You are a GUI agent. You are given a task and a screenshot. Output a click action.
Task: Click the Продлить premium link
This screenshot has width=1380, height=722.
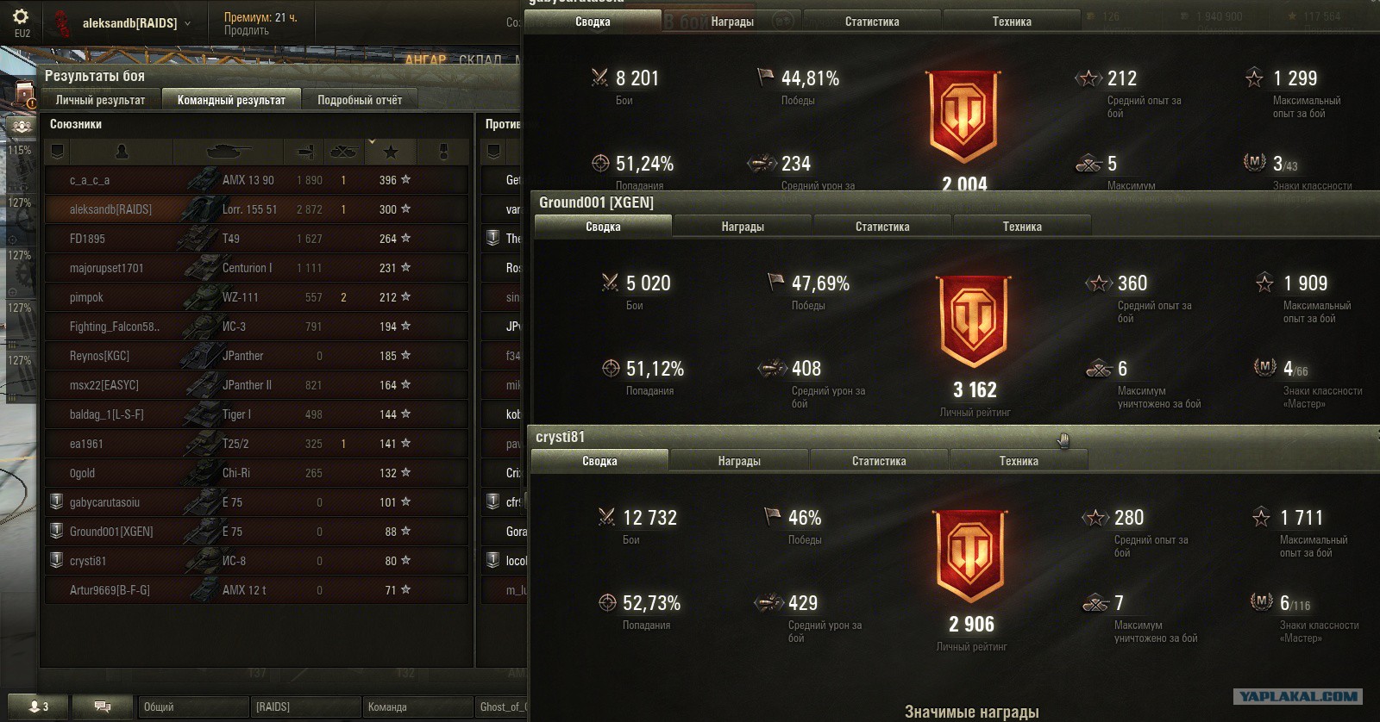point(246,30)
